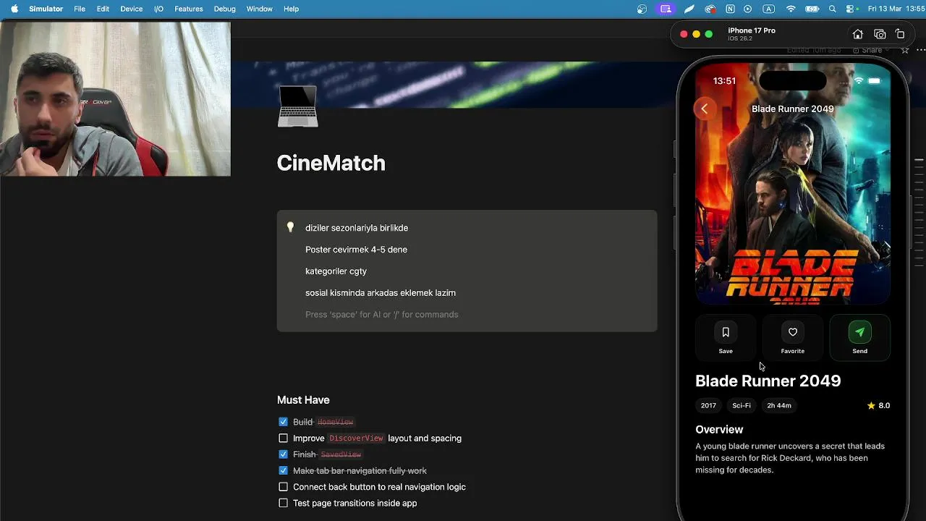926x521 pixels.
Task: Open the Simulator app menu
Action: point(46,9)
